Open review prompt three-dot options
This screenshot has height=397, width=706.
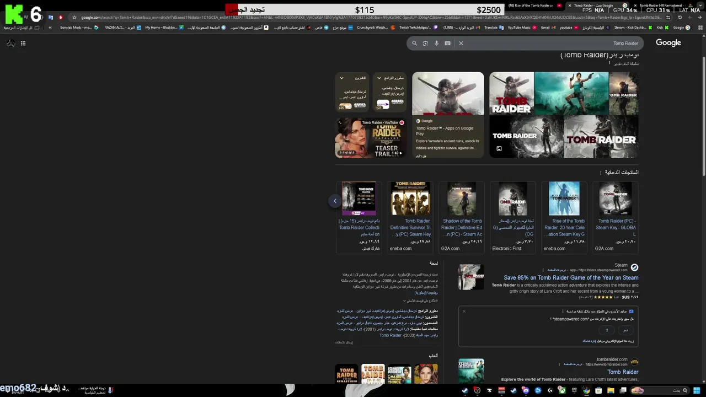tap(563, 312)
